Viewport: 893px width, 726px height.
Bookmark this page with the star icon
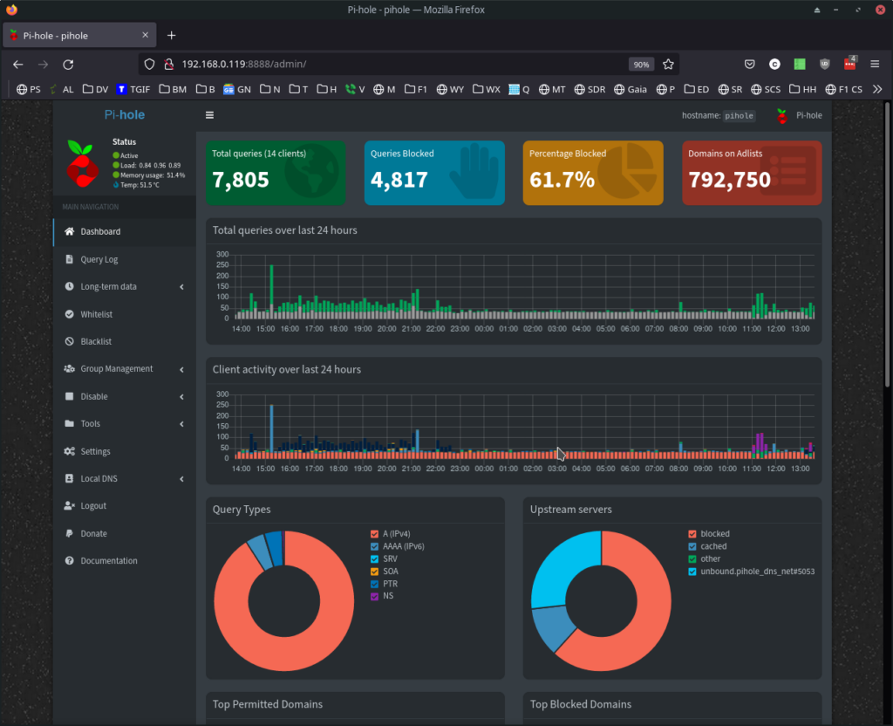coord(668,65)
